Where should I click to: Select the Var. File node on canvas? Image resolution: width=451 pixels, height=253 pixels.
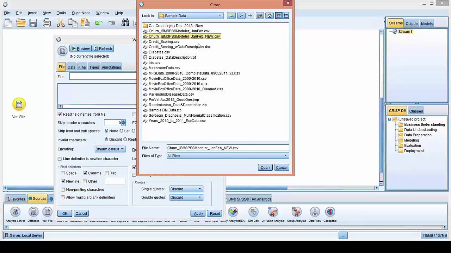coord(19,104)
